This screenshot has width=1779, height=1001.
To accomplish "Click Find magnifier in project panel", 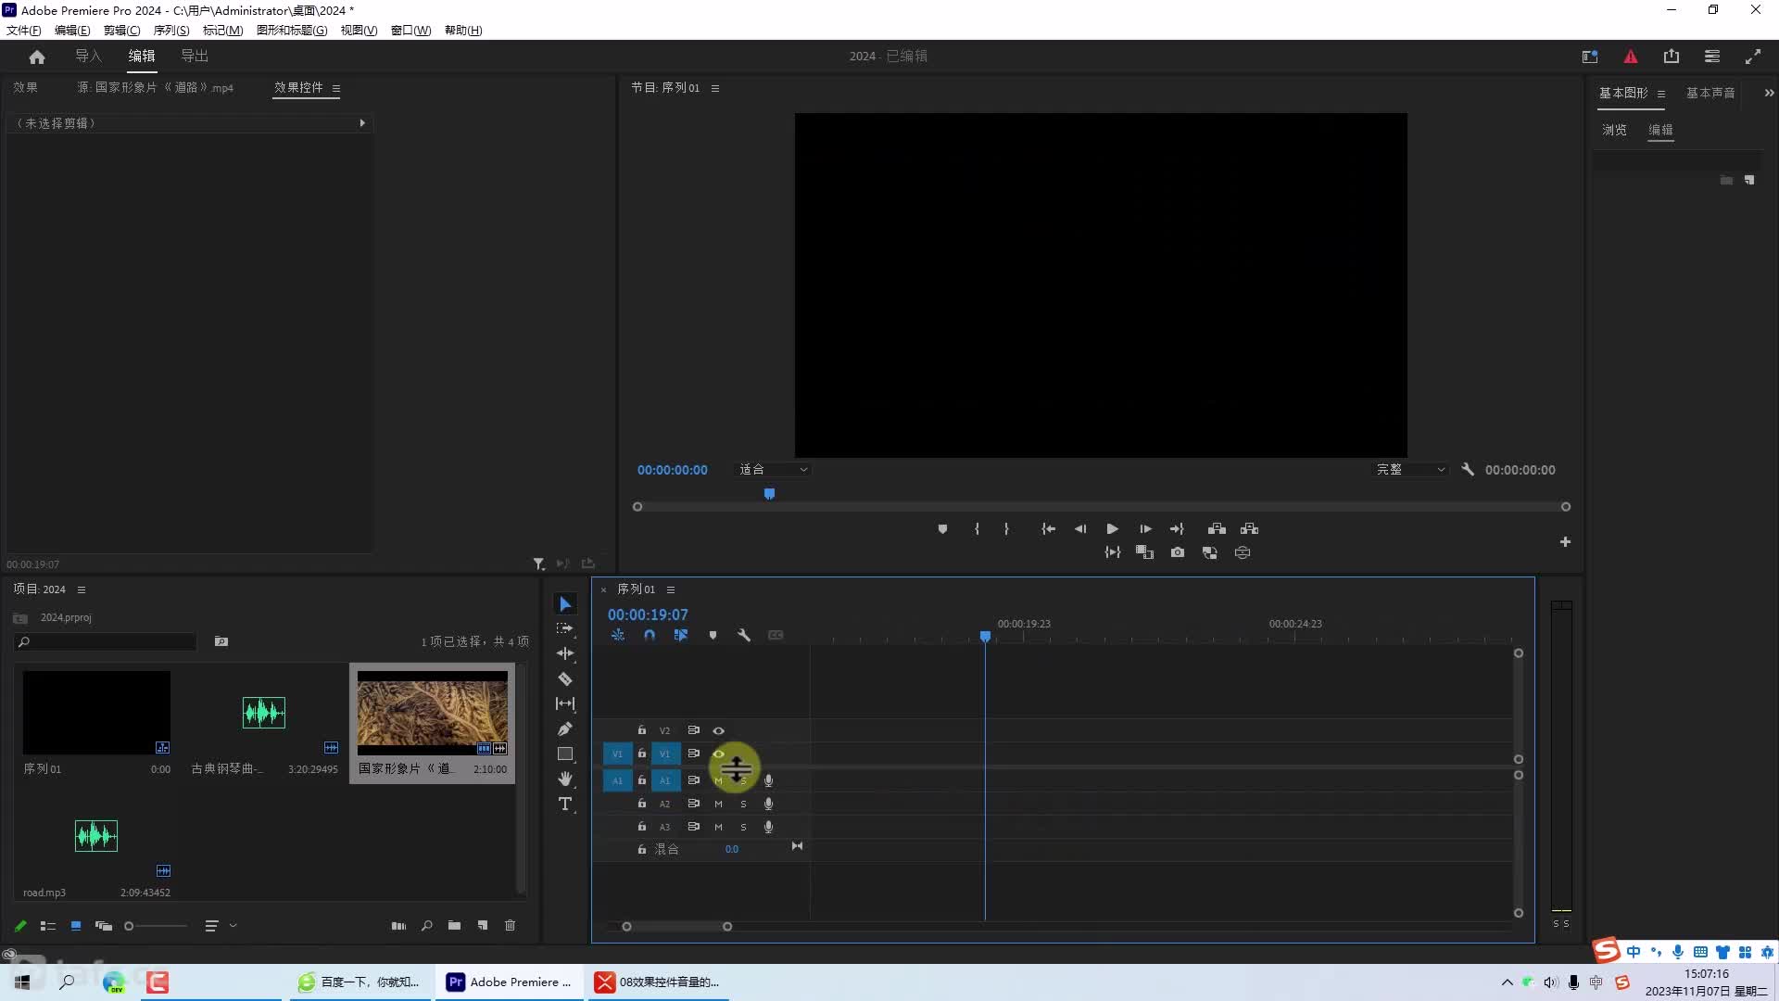I will tap(426, 925).
